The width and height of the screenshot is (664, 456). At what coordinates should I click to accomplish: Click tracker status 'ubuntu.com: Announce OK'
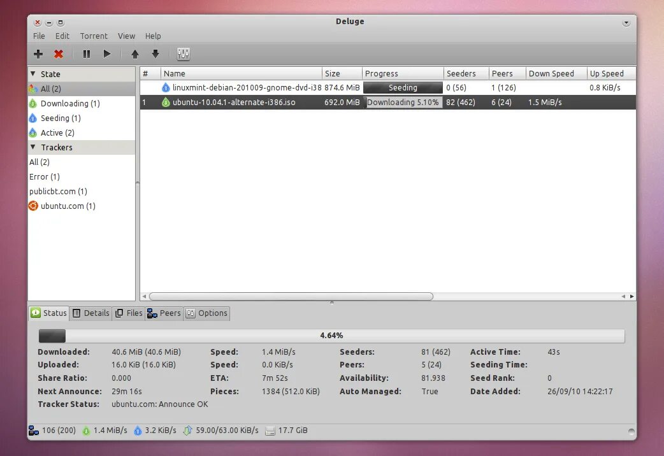point(160,404)
